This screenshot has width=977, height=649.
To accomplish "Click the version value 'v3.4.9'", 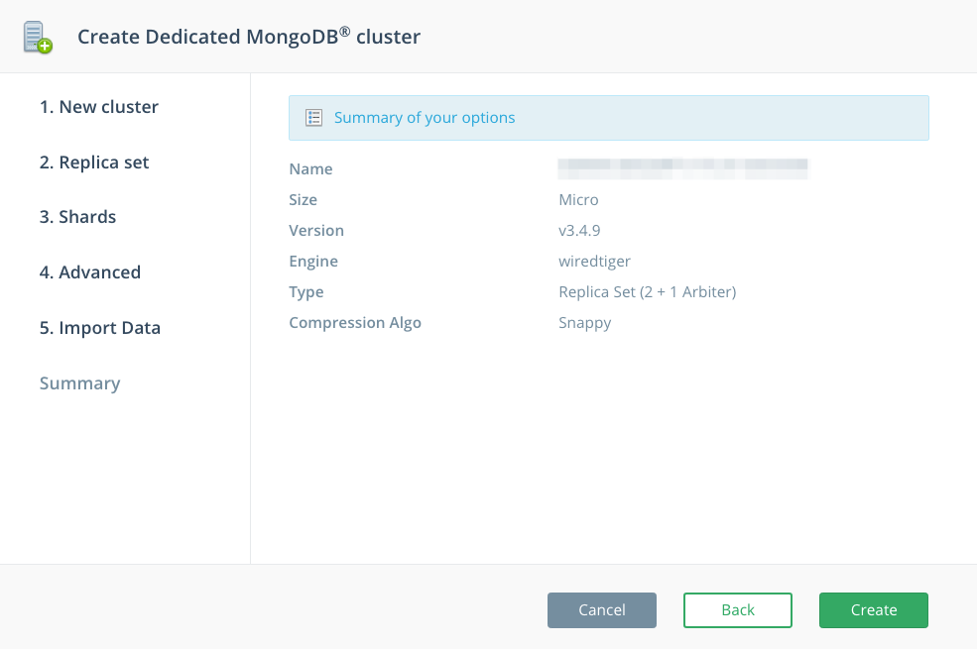I will click(x=579, y=230).
